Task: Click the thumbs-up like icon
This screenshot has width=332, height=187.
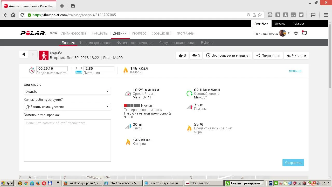Action: [181, 56]
